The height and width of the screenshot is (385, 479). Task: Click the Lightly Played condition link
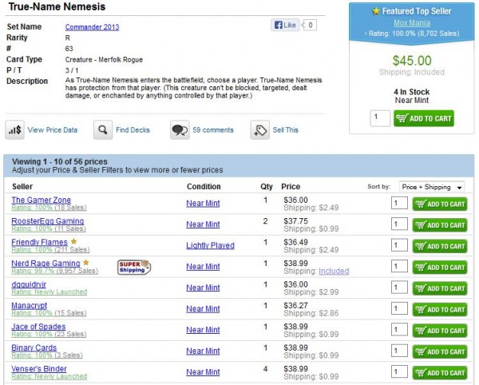click(210, 246)
